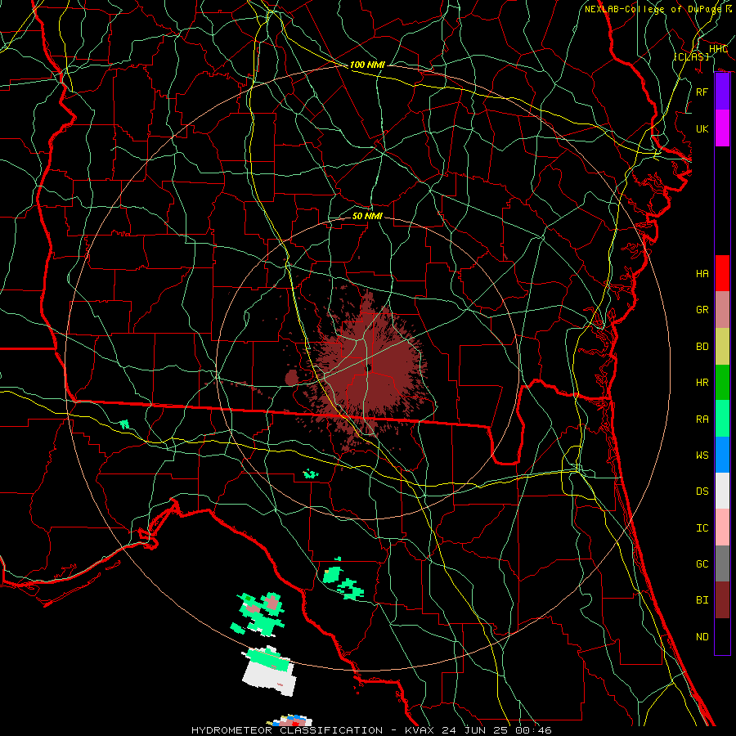Click the white dry snow echo patch offshore
The height and width of the screenshot is (736, 736).
[x=269, y=677]
